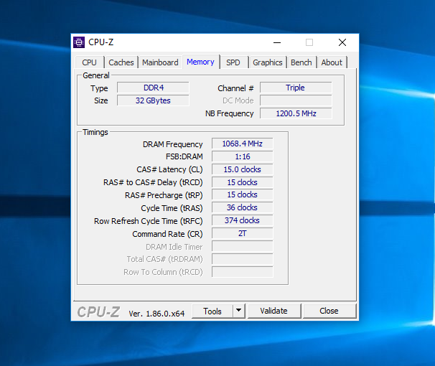Click the Channel # label

(236, 88)
